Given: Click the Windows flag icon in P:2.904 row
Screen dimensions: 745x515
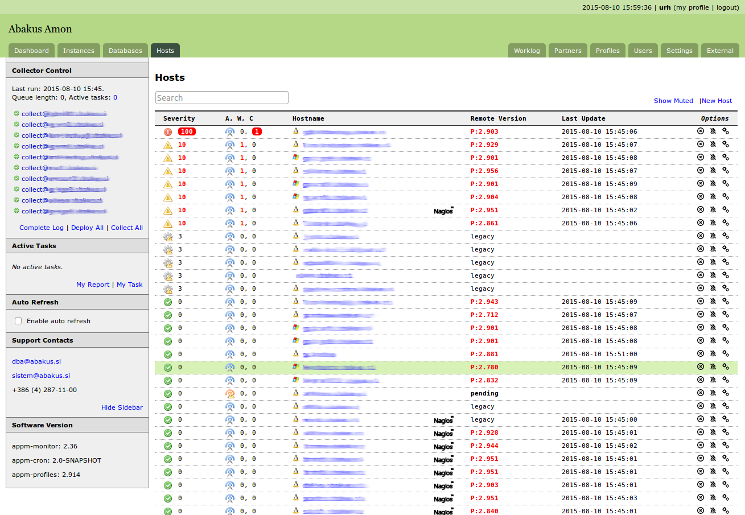Looking at the screenshot, I should click(295, 196).
